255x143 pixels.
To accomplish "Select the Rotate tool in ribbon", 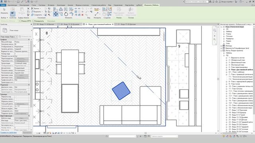I will pyautogui.click(x=66, y=14).
